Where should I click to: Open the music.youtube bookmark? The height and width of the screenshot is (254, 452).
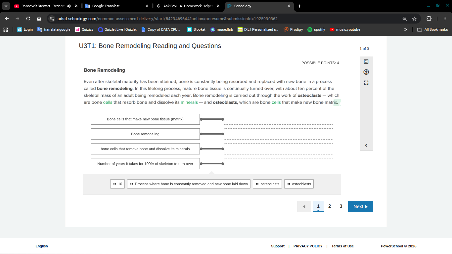coord(345,29)
